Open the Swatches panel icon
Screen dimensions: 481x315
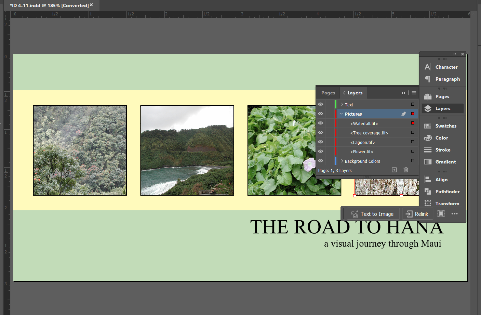[x=428, y=126]
